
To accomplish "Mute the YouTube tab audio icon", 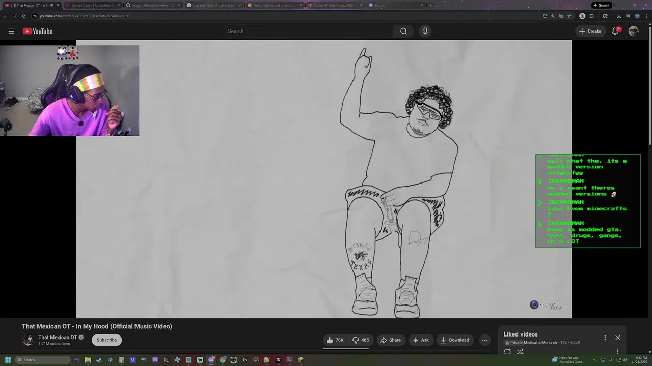I will (51, 5).
